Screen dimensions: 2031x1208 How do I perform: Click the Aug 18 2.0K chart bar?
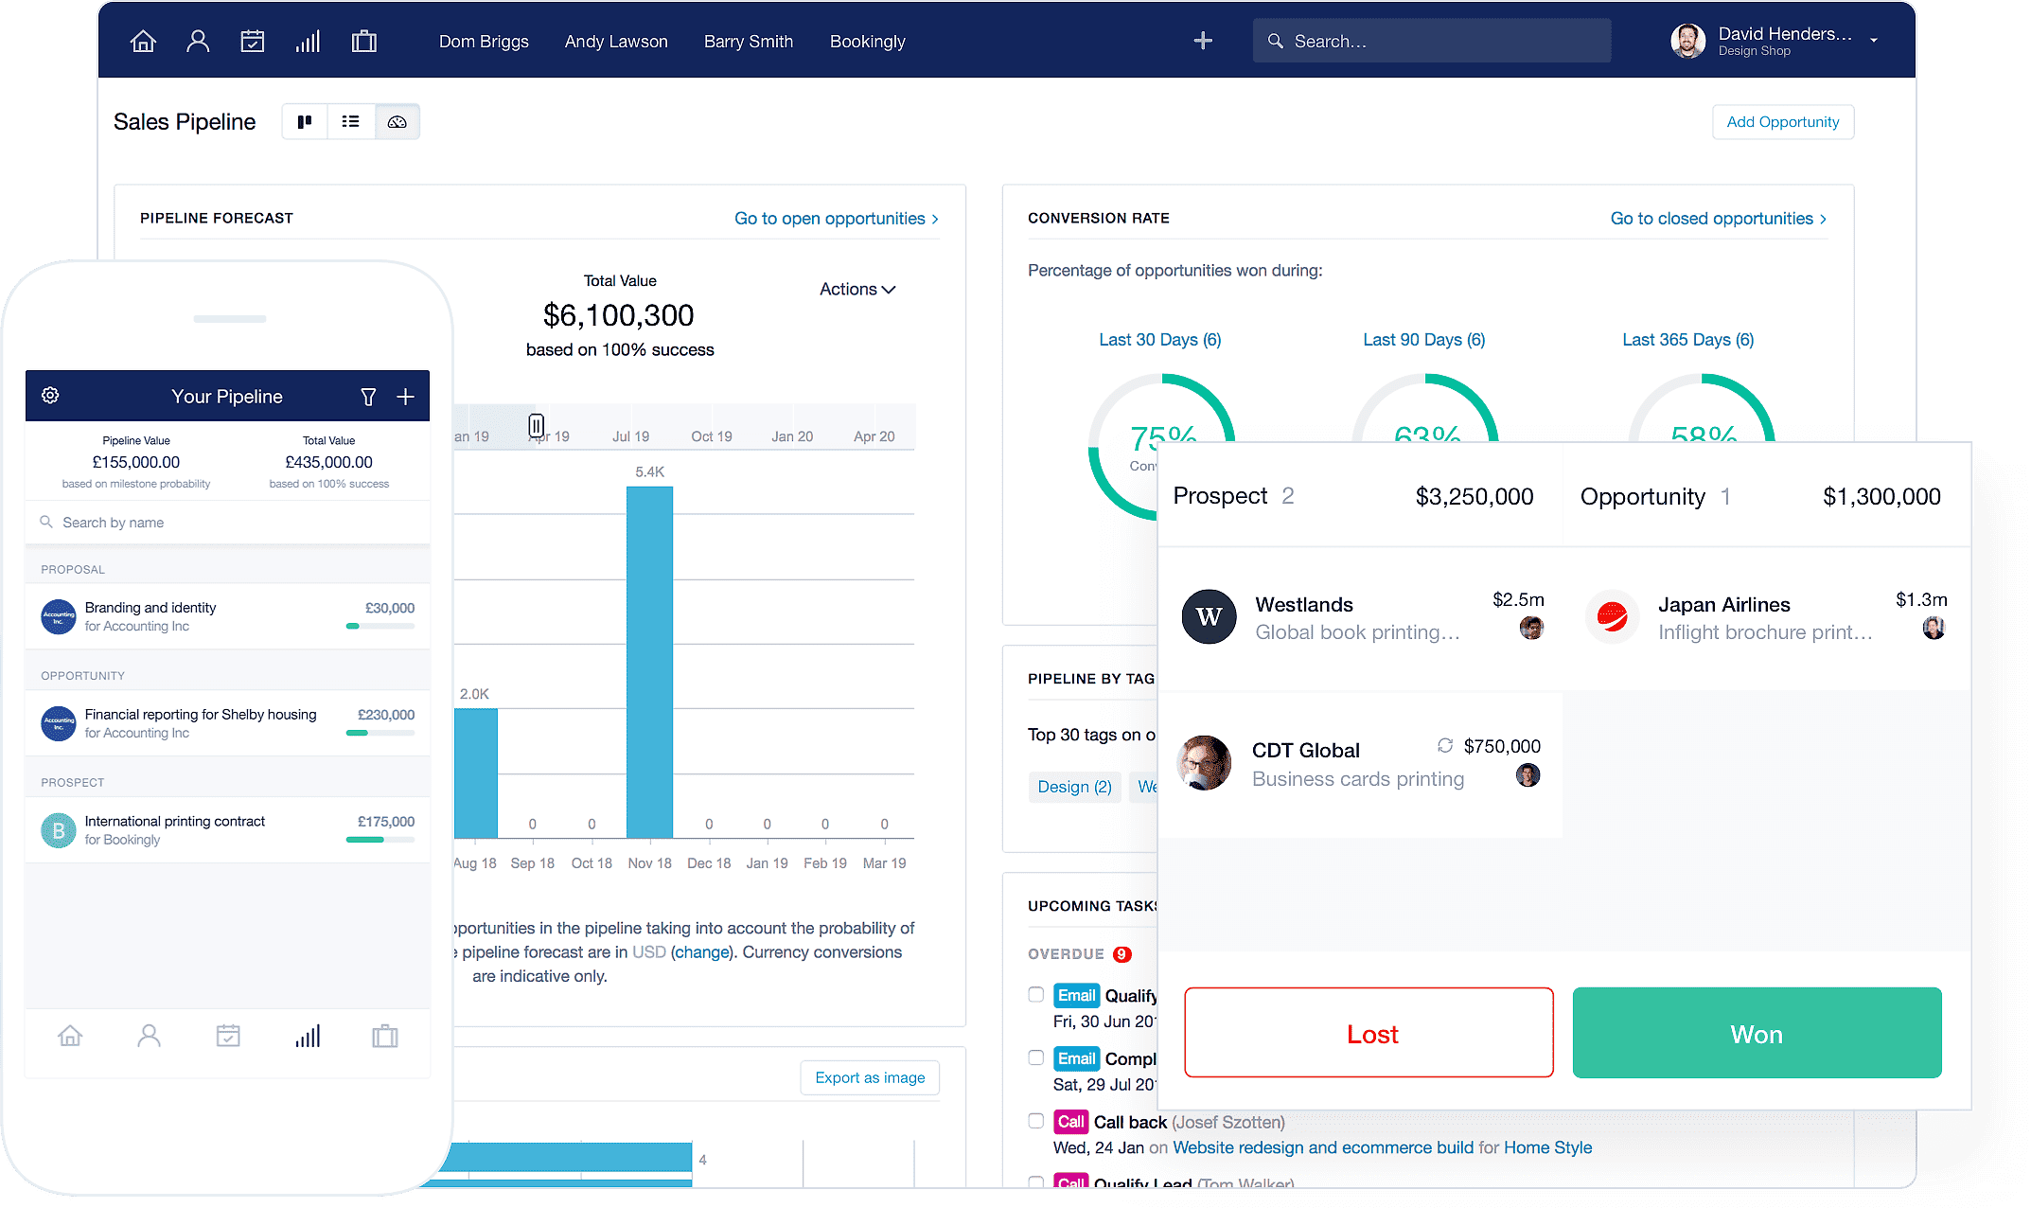click(475, 773)
